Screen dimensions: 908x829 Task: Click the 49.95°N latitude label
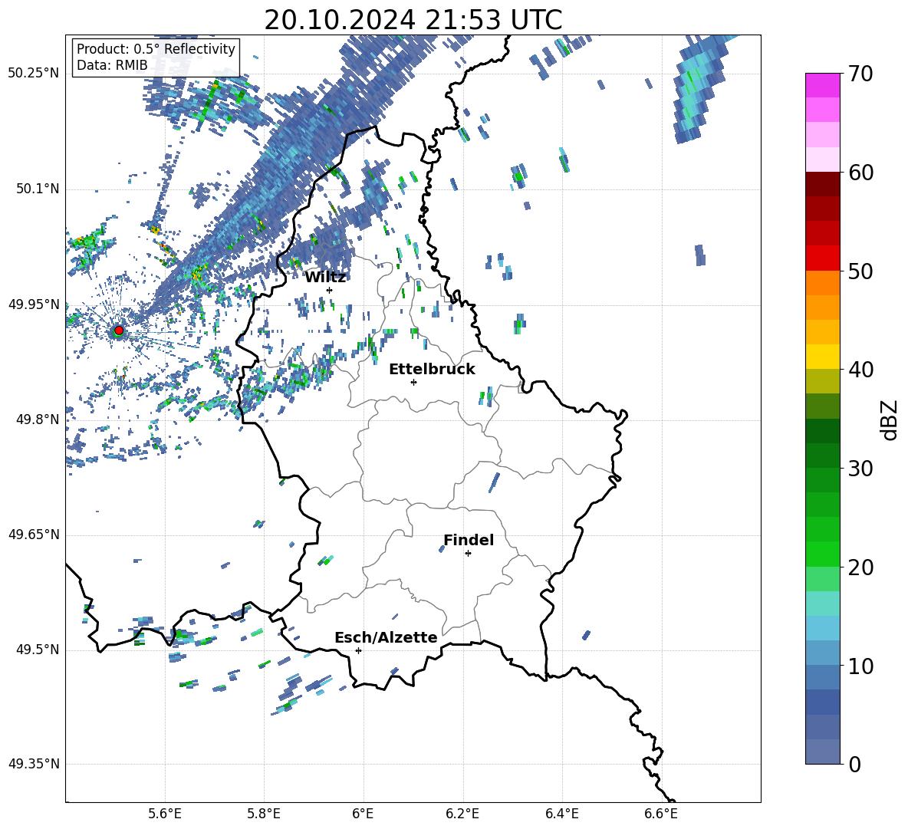(x=34, y=304)
